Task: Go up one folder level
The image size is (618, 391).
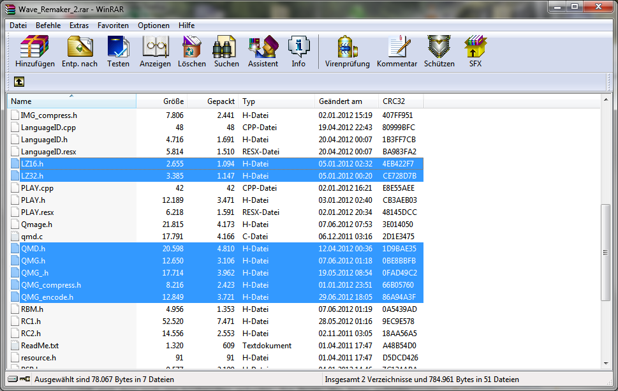Action: (x=19, y=82)
